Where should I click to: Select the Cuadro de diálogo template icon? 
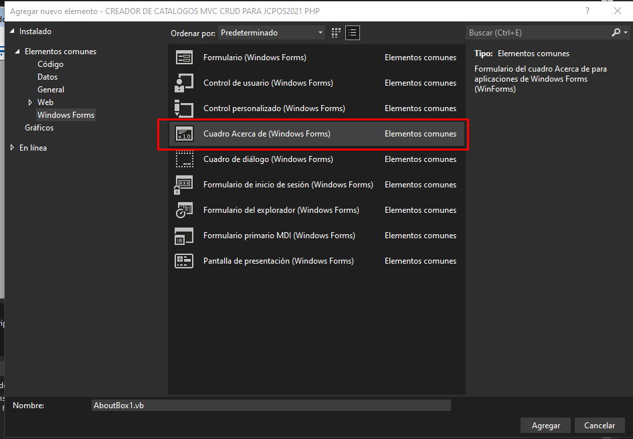coord(184,159)
